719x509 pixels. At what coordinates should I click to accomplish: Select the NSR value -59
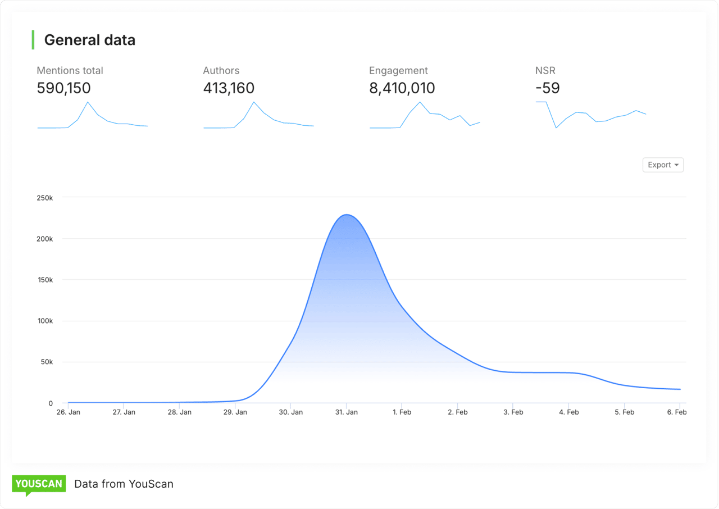547,88
